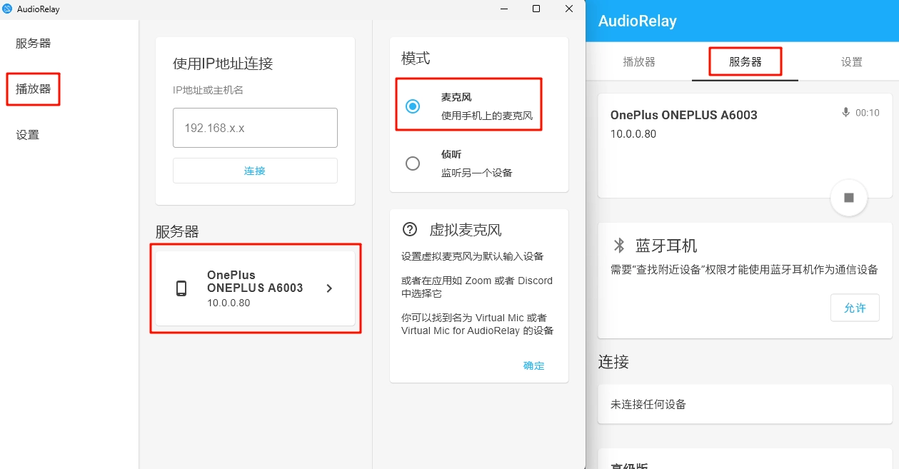Select the 侦听 mode radio button

click(x=413, y=163)
